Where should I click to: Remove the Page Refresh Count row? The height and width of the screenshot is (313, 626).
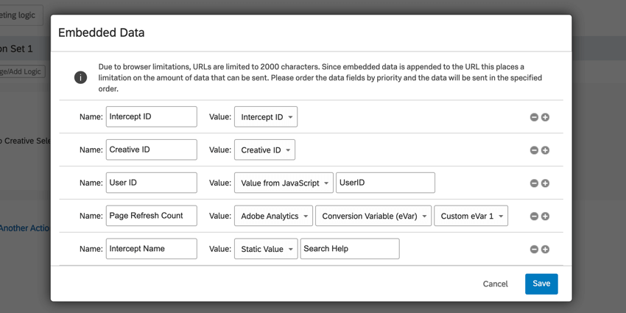[x=534, y=217]
